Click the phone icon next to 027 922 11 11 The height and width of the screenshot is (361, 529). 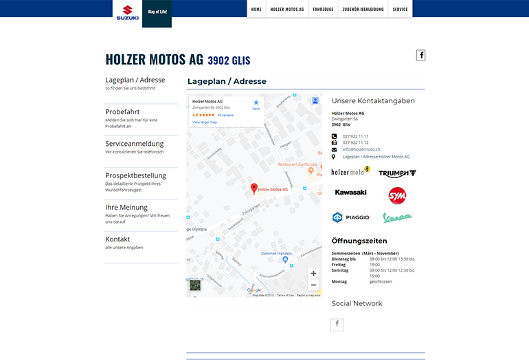334,136
